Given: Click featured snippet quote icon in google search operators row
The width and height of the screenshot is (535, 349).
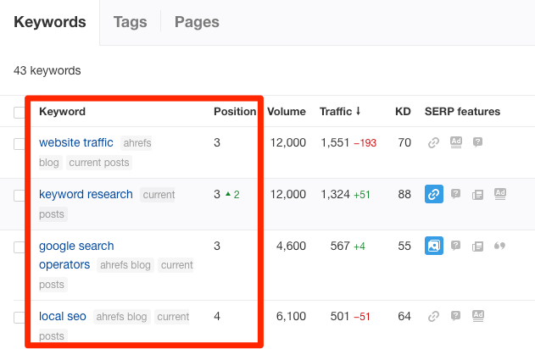Looking at the screenshot, I should (500, 246).
